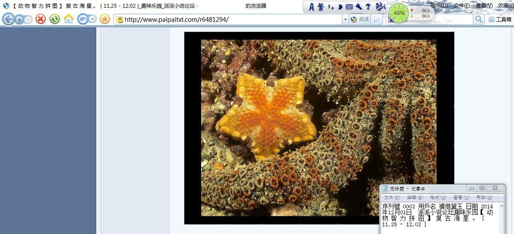Click the Go play arrow next to 高速
The width and height of the screenshot is (514, 234).
click(x=377, y=19)
